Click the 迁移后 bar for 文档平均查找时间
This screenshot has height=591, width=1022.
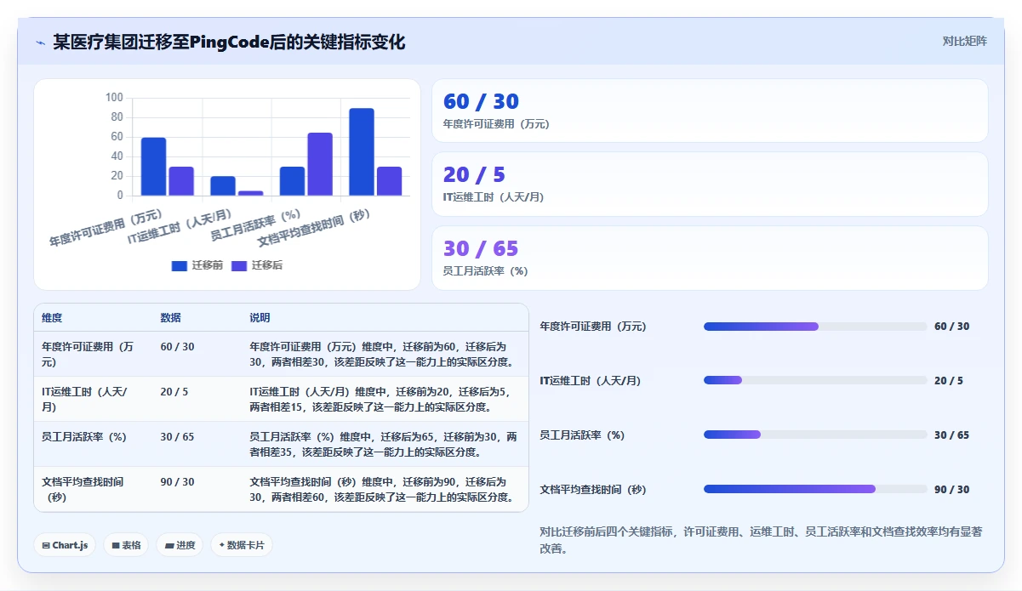[x=390, y=181]
